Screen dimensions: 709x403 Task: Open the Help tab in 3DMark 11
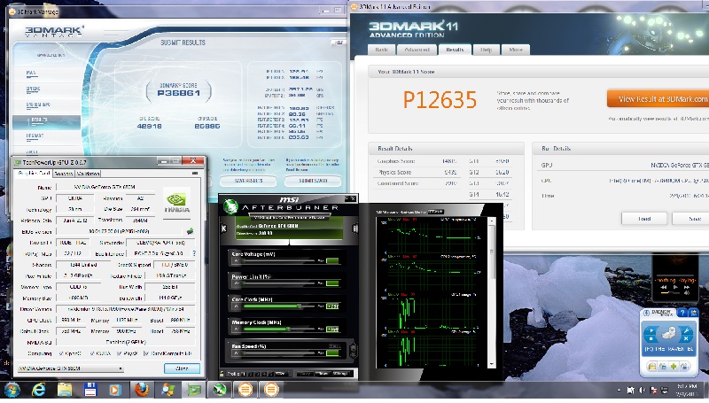tap(486, 50)
